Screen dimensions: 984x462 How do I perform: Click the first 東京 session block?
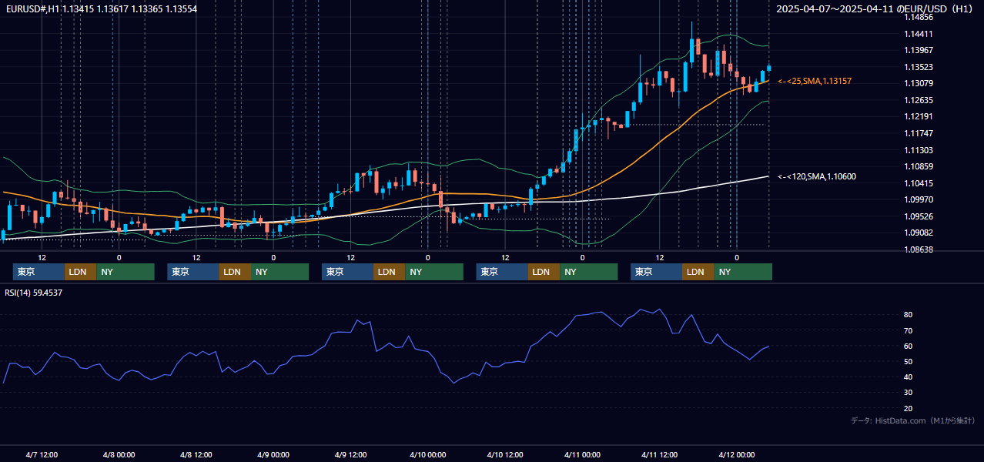point(38,272)
